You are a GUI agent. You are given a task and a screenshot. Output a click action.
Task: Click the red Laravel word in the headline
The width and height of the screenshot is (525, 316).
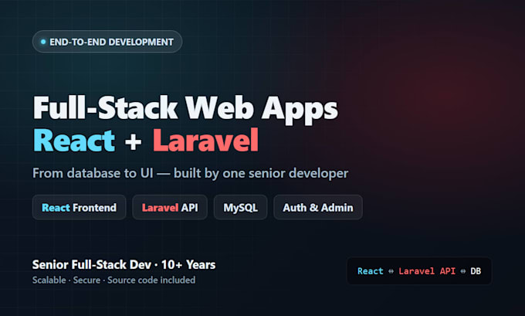205,140
